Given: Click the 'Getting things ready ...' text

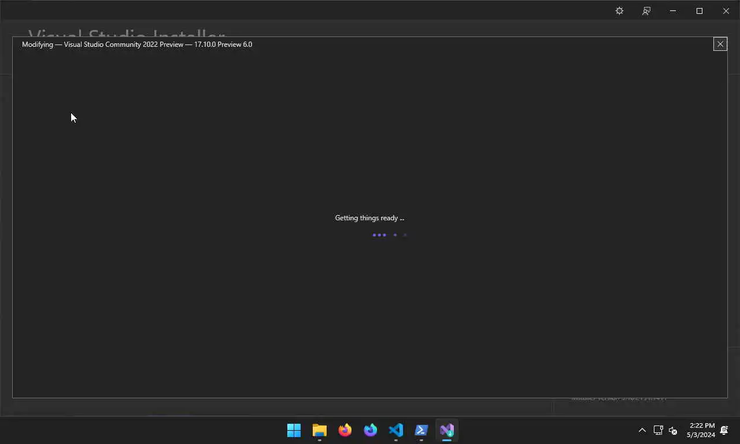Looking at the screenshot, I should (x=369, y=218).
